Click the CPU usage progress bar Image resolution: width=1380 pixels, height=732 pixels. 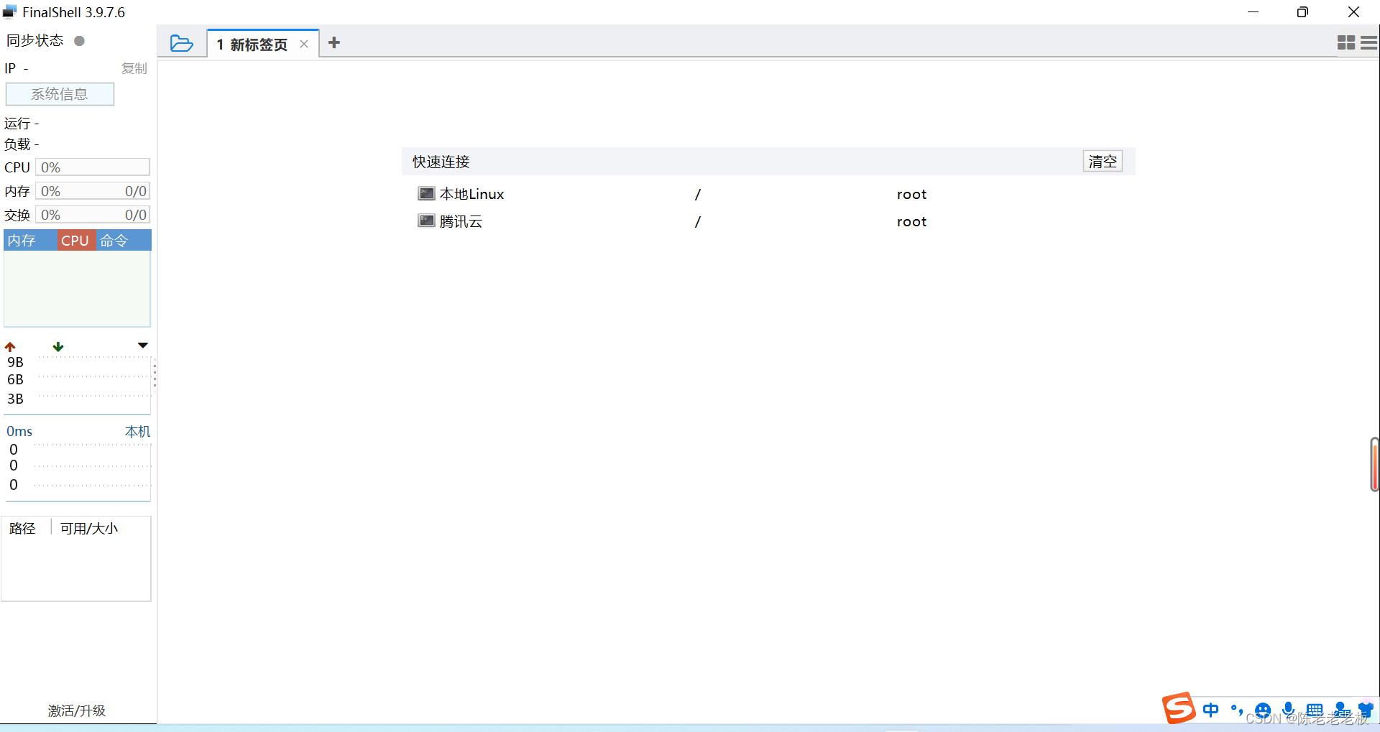pos(92,167)
